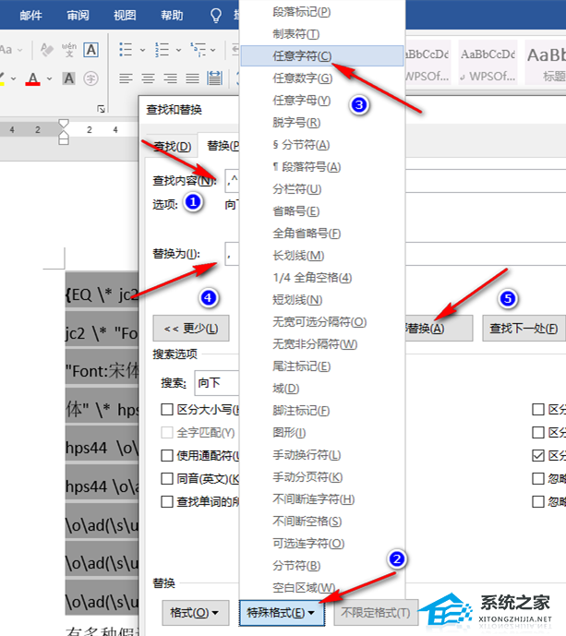566x636 pixels.
Task: Toggle the 使用通配符 checkbox
Action: [x=167, y=455]
